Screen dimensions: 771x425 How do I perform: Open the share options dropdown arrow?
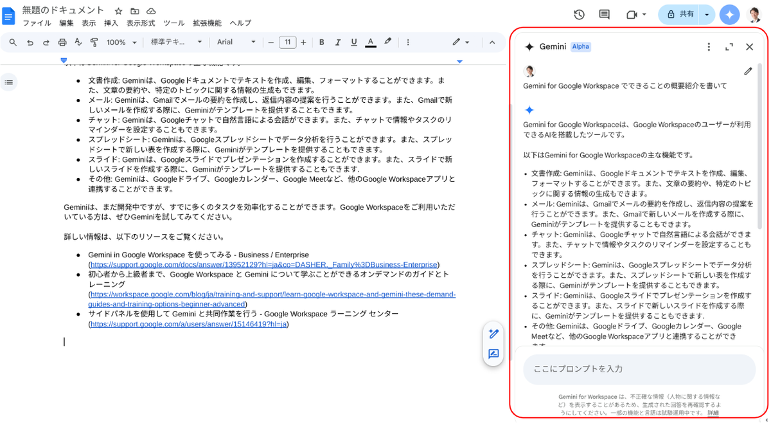coord(707,14)
